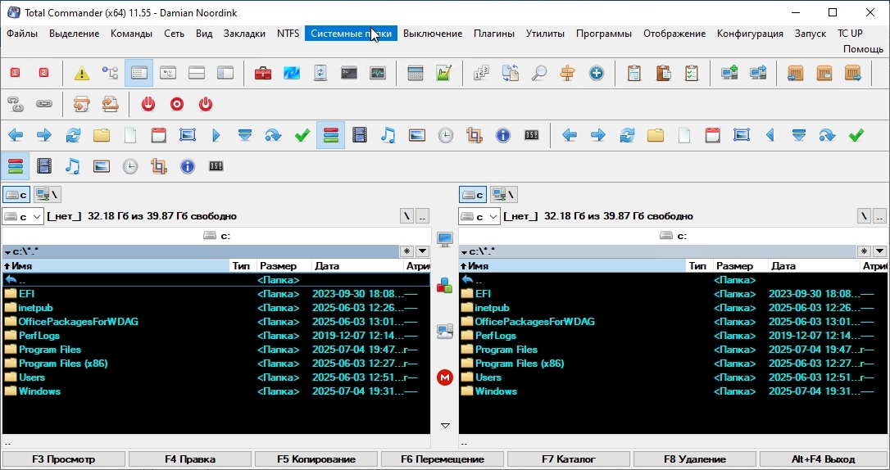Click the broken chain link icon
This screenshot has width=890, height=470.
click(16, 104)
